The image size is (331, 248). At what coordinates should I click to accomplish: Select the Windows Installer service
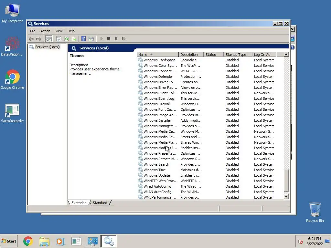point(210,120)
